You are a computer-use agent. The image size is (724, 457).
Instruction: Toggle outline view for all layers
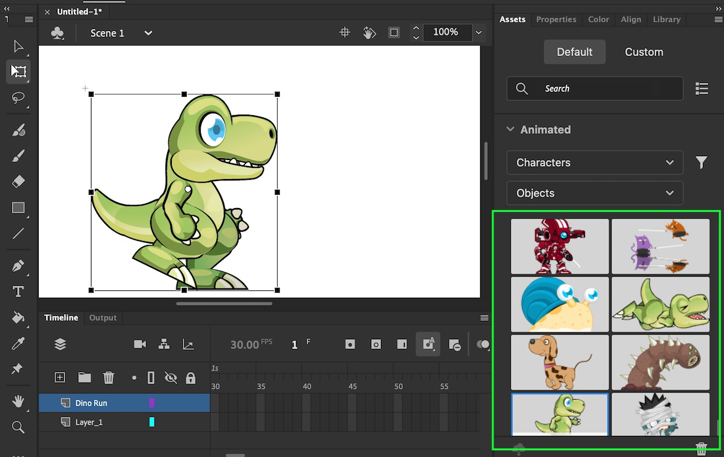[151, 377]
